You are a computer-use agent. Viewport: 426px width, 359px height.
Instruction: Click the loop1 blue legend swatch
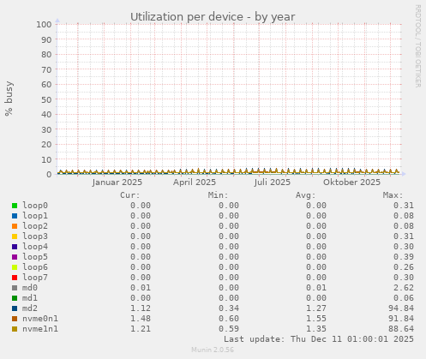pos(15,216)
